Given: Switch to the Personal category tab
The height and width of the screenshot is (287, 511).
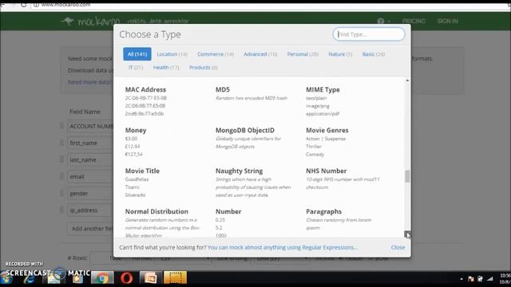Looking at the screenshot, I should click(303, 54).
